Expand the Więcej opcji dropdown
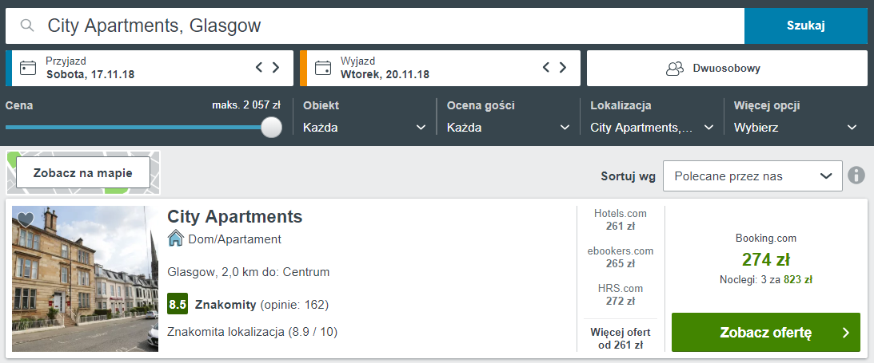The image size is (874, 363). [796, 127]
